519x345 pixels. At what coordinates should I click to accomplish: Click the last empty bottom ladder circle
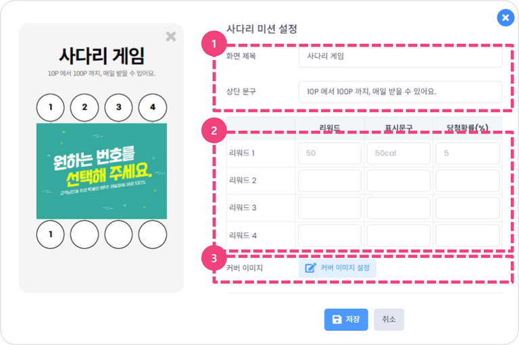tap(152, 234)
